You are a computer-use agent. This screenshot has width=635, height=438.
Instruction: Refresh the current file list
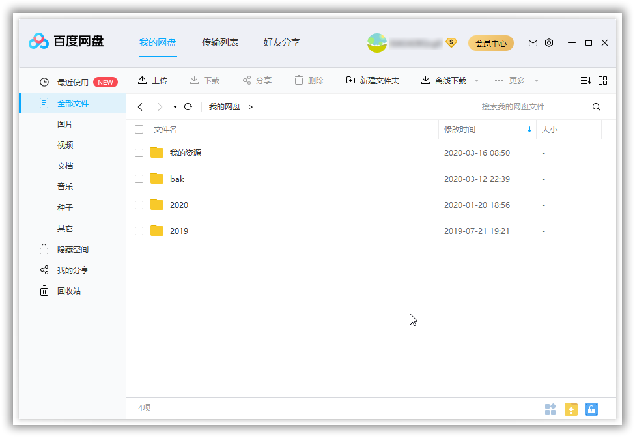point(188,106)
